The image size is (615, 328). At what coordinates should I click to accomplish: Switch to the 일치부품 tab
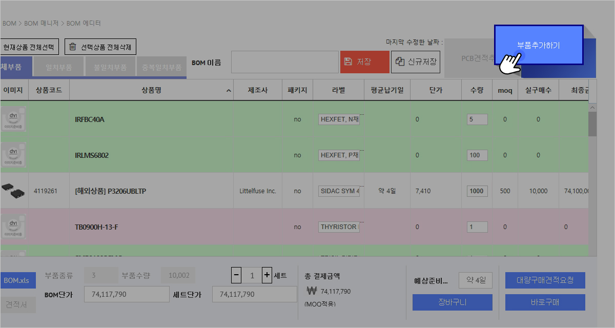58,67
